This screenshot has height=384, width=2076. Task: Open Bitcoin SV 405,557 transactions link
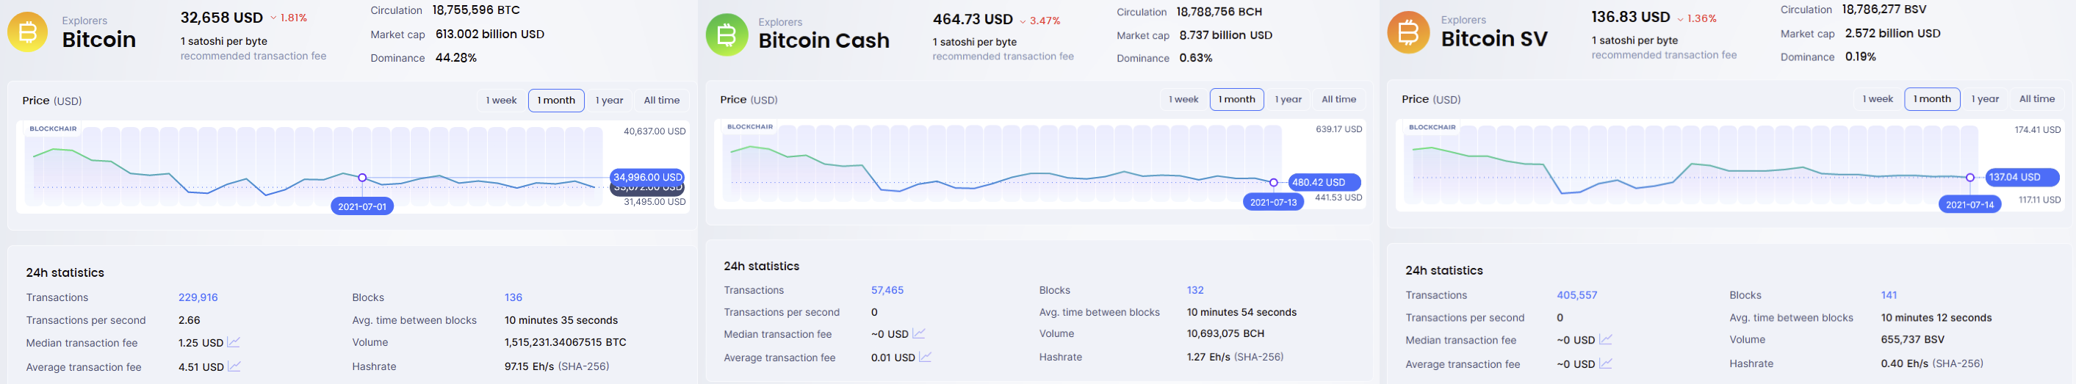click(1577, 295)
